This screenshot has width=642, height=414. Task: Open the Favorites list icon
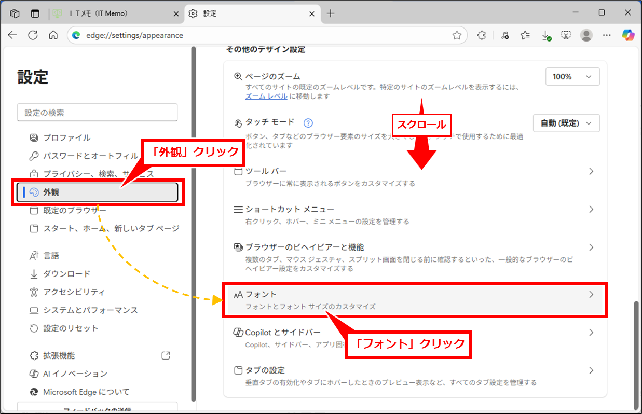coord(525,35)
